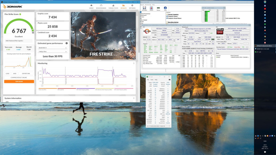The image size is (276, 155).
Task: Close the HWiNFO System Summary window
Action: [249, 25]
